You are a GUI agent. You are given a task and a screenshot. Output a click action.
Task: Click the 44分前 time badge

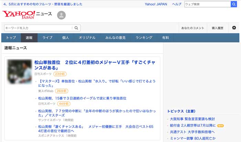[x=64, y=104]
